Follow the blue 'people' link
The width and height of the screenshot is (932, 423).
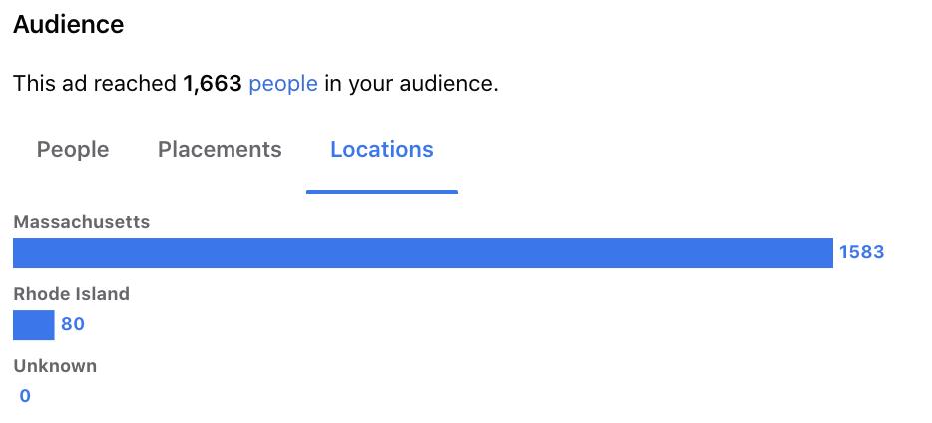click(x=283, y=84)
